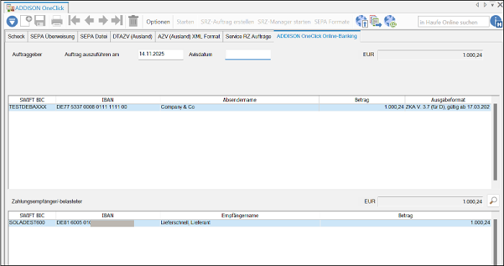Image resolution: width=504 pixels, height=266 pixels.
Task: Switch to the Scheck tab
Action: click(17, 37)
